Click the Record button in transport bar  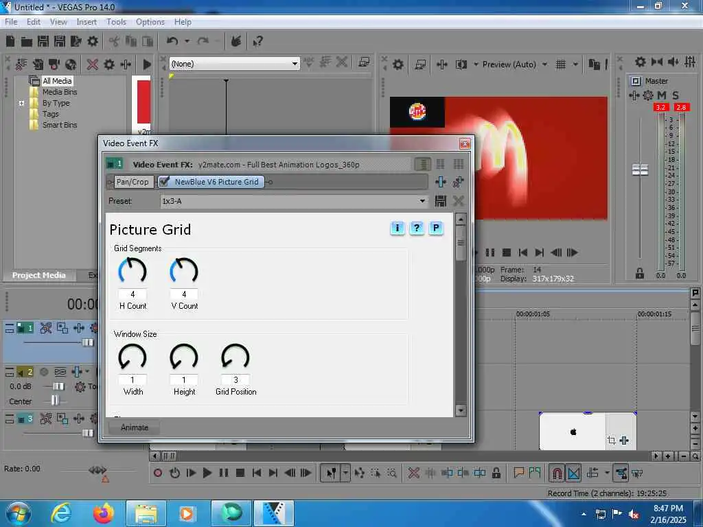(158, 473)
